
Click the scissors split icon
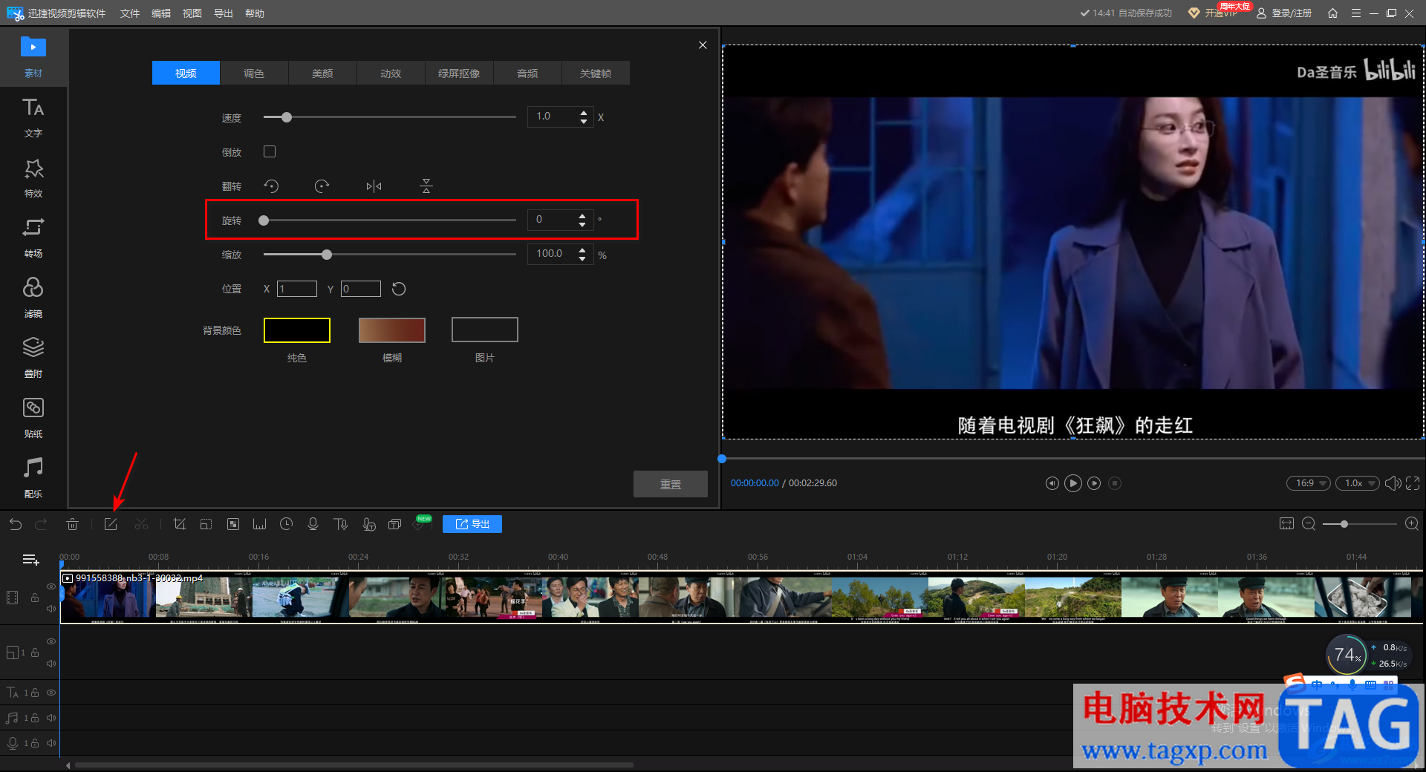click(x=141, y=524)
